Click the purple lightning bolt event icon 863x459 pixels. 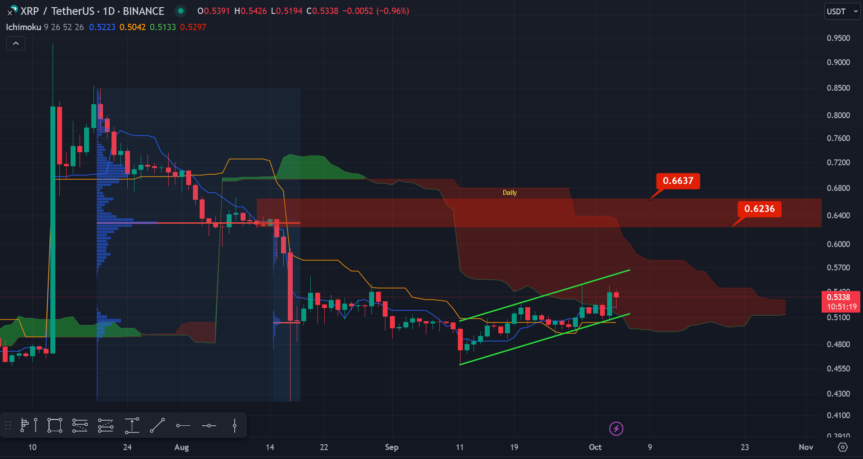(616, 428)
